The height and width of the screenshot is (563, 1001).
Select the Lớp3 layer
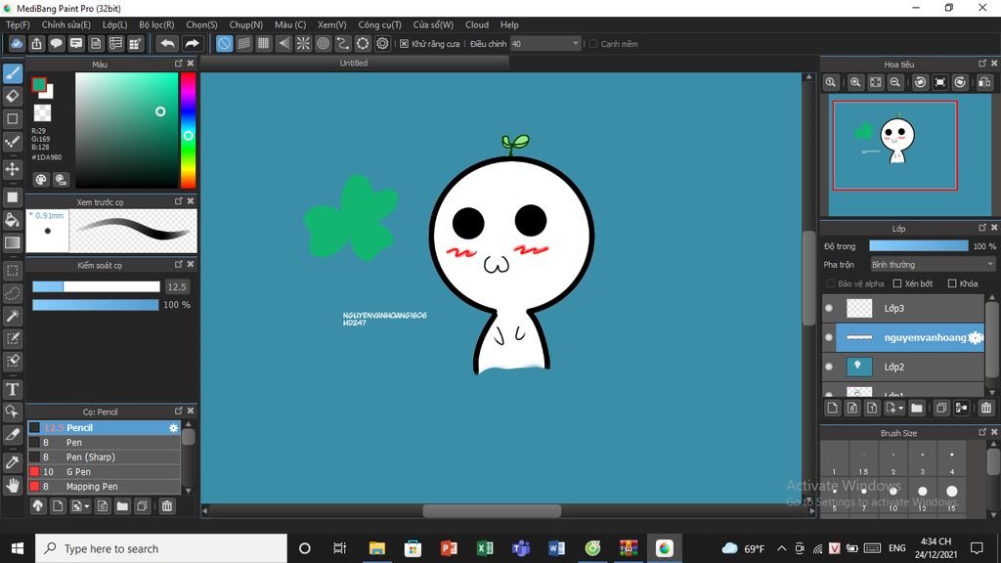click(904, 308)
